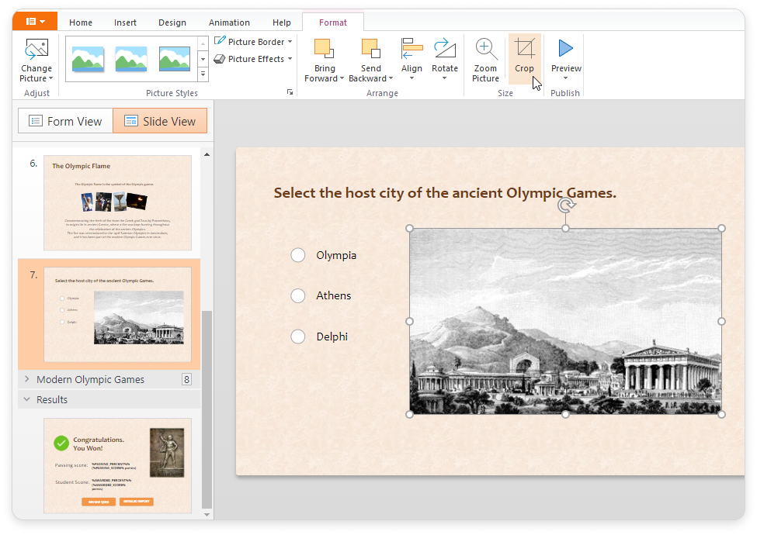Image resolution: width=757 pixels, height=535 pixels.
Task: Click the slide panel scrollbar thumb
Action: point(207,409)
